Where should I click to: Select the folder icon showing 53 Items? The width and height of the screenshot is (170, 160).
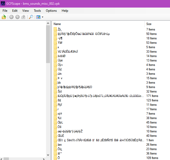tap(55, 43)
